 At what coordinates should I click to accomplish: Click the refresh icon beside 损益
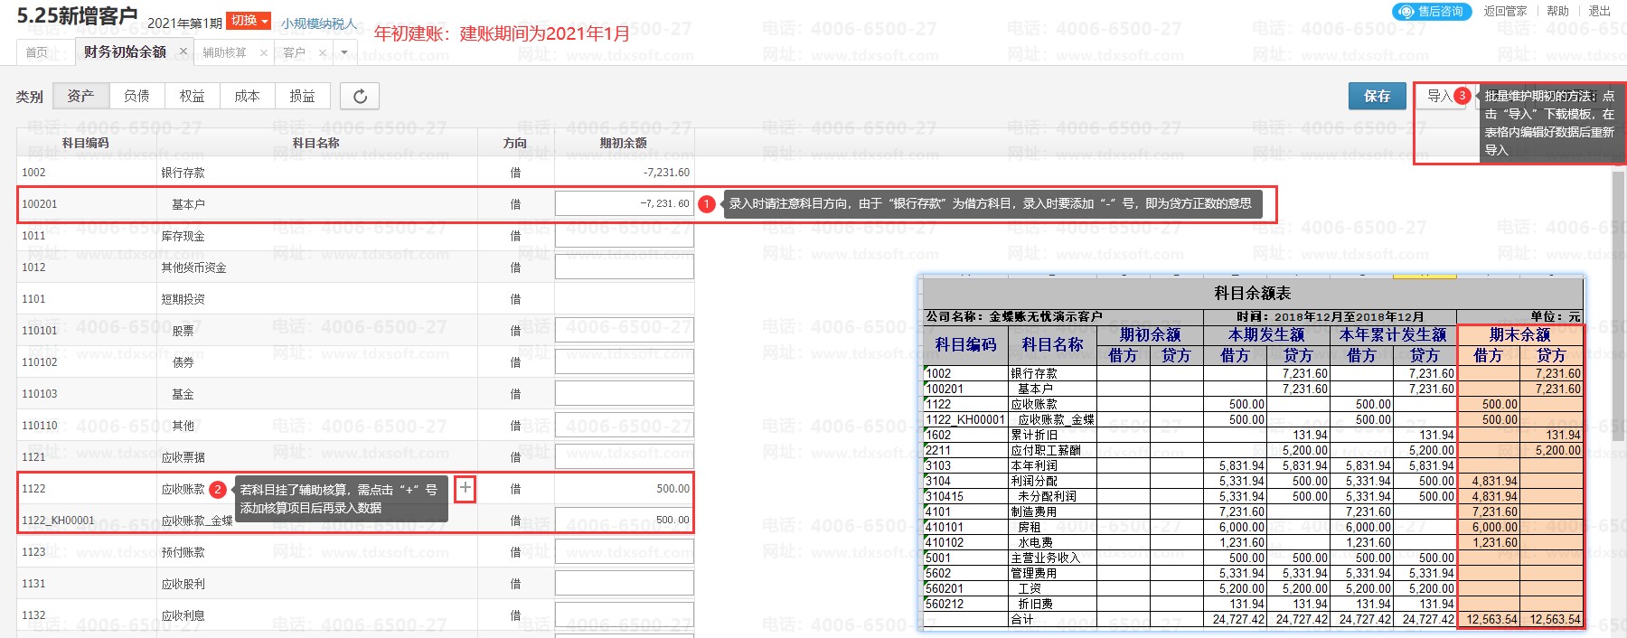[360, 97]
